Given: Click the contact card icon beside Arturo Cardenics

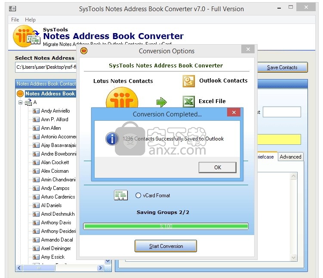Looking at the screenshot, I should [36, 197].
